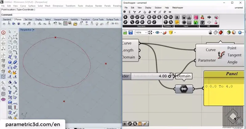Toggle the red shaded preview mode
Screen dimensions: 246x129
click(221, 33)
